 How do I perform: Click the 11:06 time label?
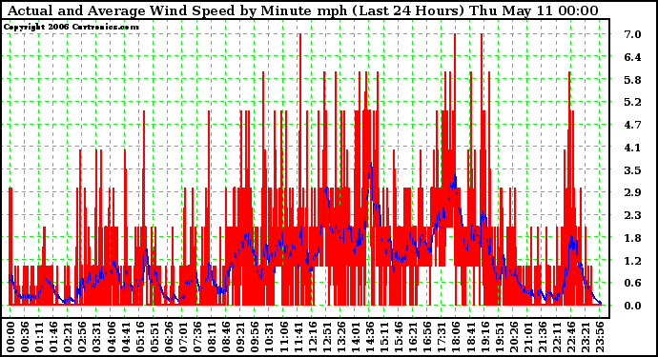tap(283, 336)
